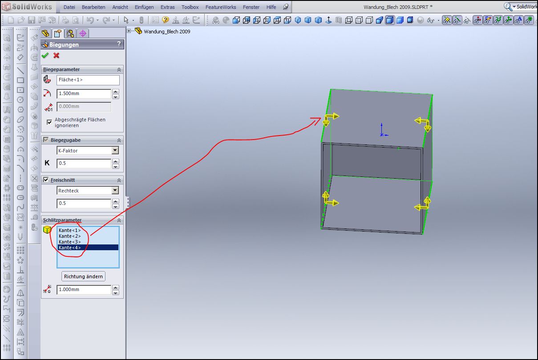This screenshot has width=538, height=360.
Task: Open the DimXpertManager tab
Action: (83, 33)
